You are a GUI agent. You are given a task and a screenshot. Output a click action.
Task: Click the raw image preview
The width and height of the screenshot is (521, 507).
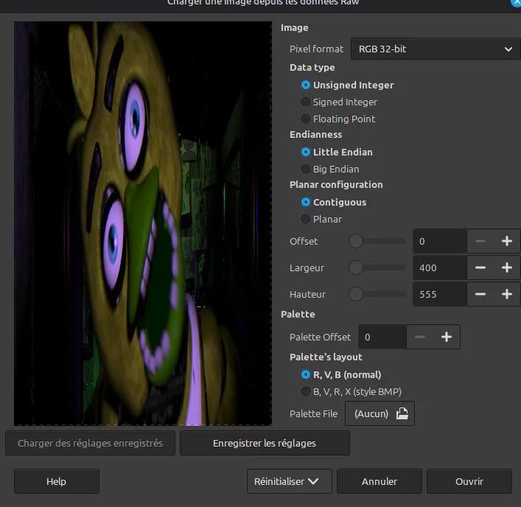143,223
